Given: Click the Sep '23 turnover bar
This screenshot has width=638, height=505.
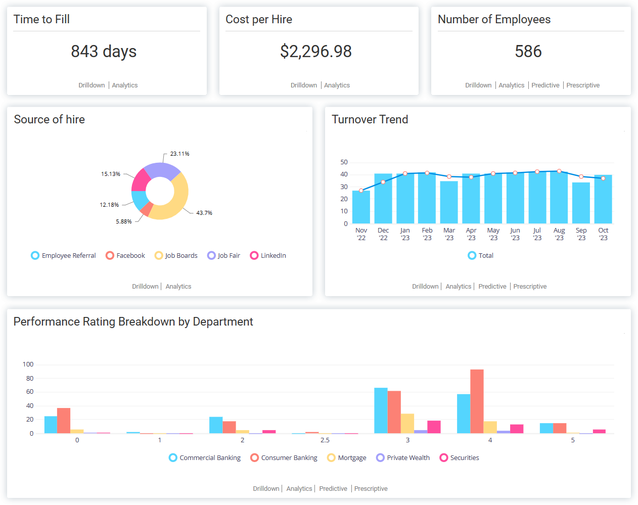Looking at the screenshot, I should tap(581, 203).
